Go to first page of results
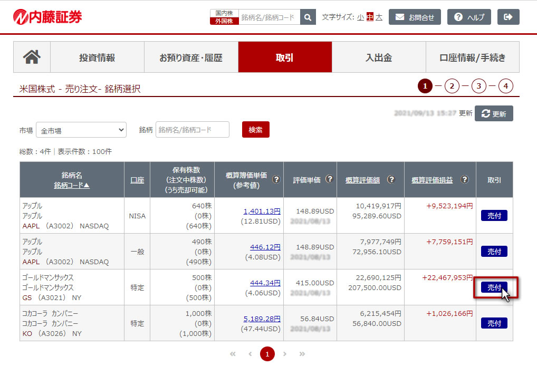The height and width of the screenshot is (366, 537). [x=233, y=354]
